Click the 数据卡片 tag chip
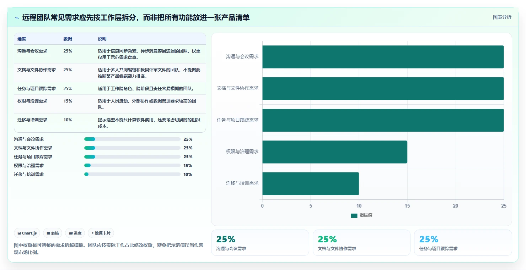 101,233
